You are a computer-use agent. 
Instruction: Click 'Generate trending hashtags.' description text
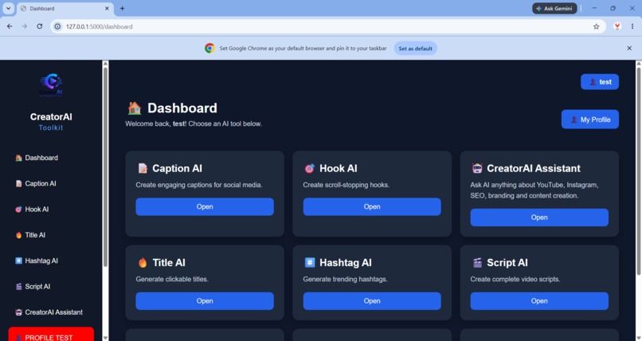[x=345, y=279]
